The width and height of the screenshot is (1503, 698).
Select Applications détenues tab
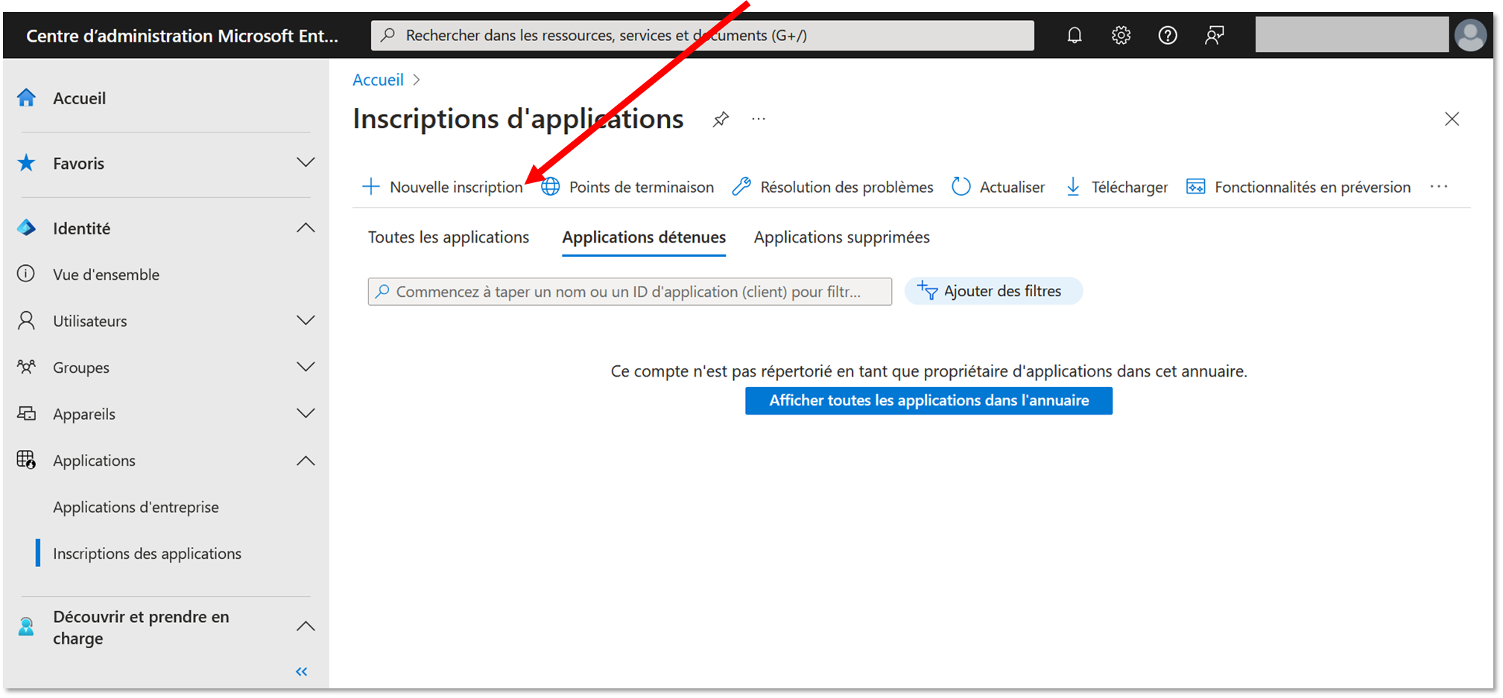[x=644, y=237]
